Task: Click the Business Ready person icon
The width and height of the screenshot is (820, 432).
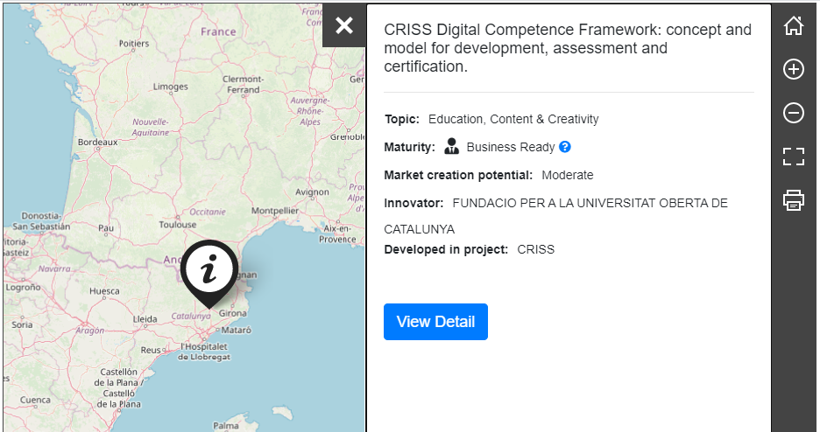Action: tap(452, 146)
